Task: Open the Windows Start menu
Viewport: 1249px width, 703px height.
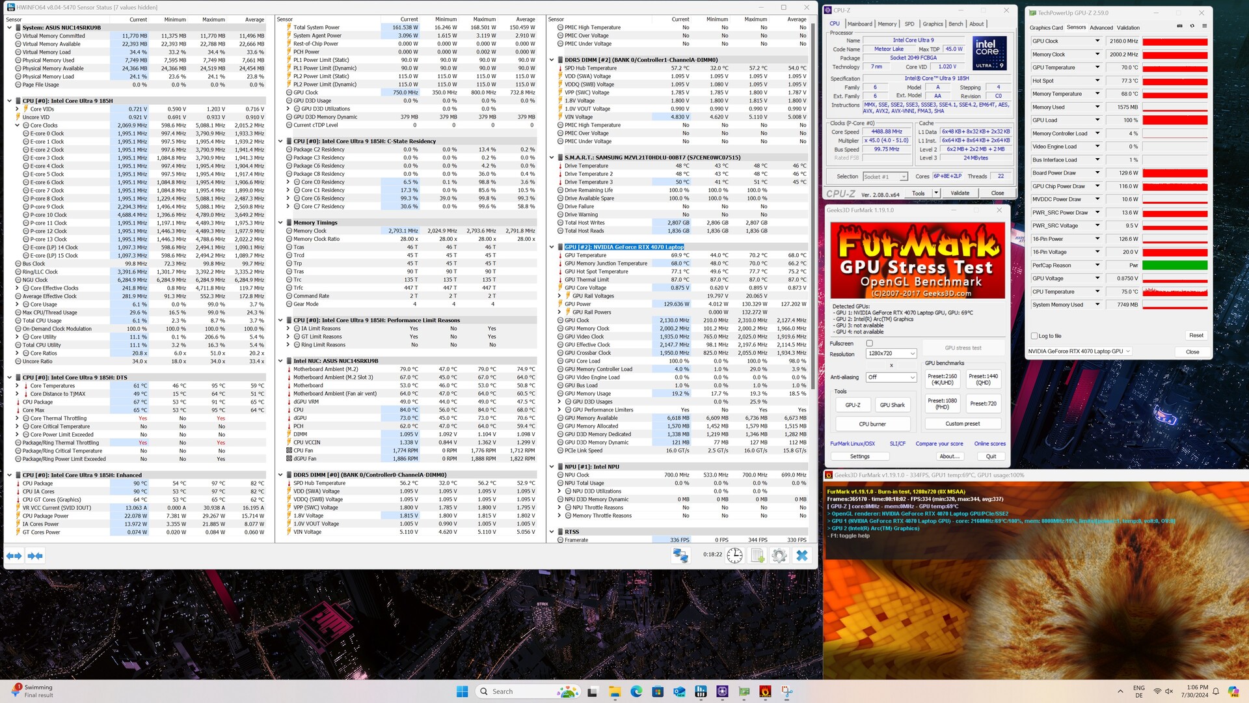Action: pyautogui.click(x=462, y=691)
